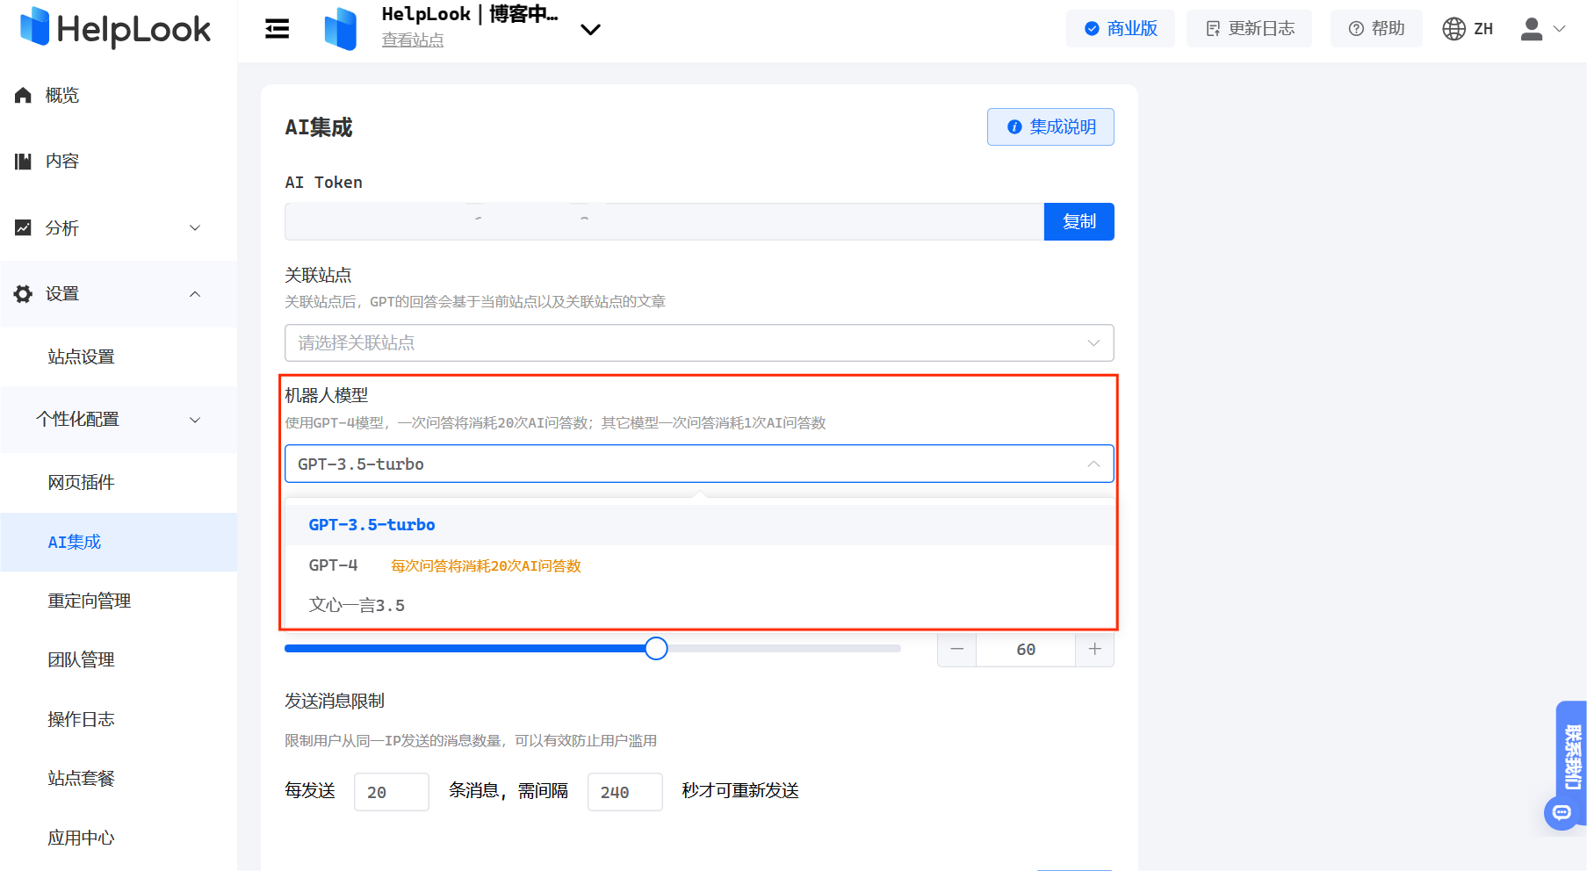Open the 联系我们 side widget
The width and height of the screenshot is (1587, 871).
tap(1571, 755)
